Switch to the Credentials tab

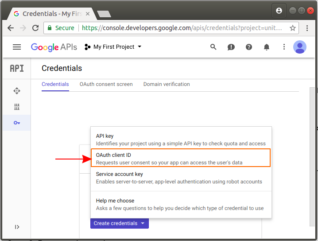pos(55,84)
